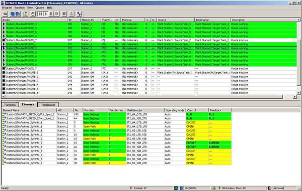Click running triangle icon of Station2 ROUTE_5
This screenshot has width=302, height=191.
coord(4,60)
